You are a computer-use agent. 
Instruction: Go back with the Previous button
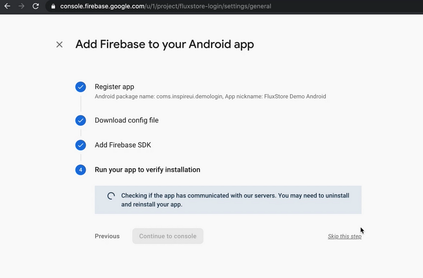pyautogui.click(x=107, y=236)
